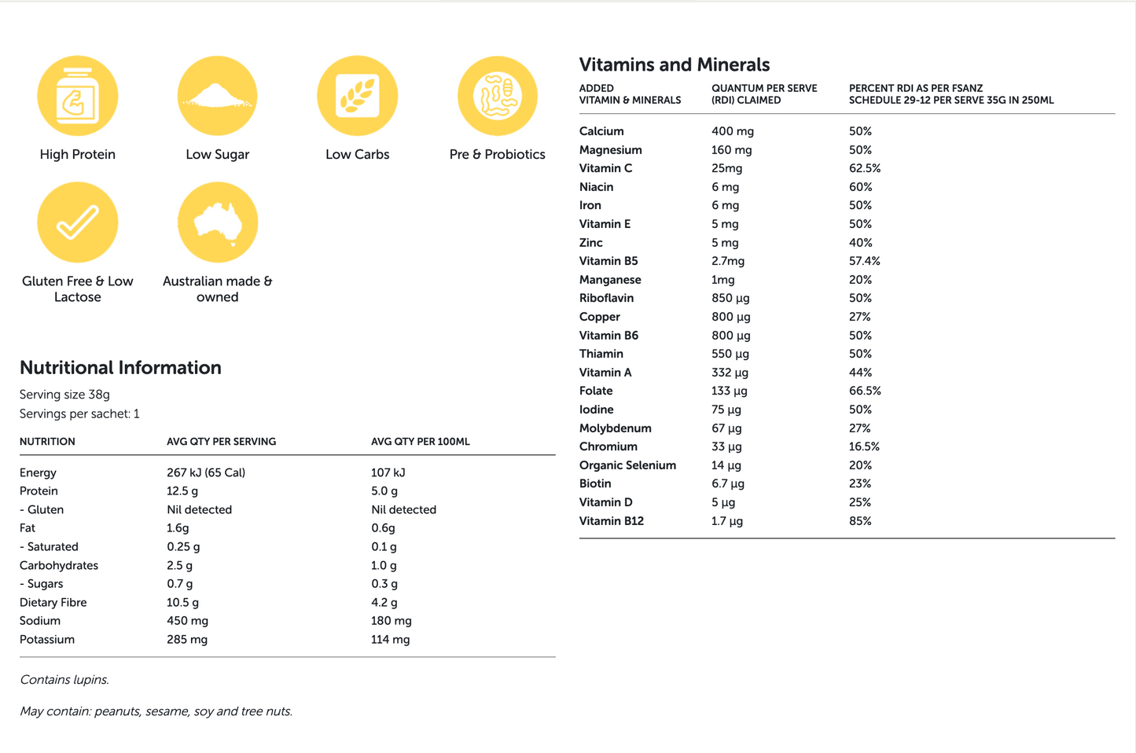Click the Australian made map icon

pyautogui.click(x=217, y=222)
